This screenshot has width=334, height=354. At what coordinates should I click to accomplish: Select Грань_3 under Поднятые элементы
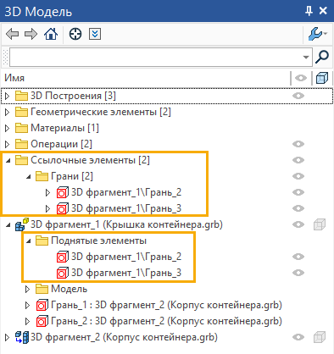click(126, 273)
